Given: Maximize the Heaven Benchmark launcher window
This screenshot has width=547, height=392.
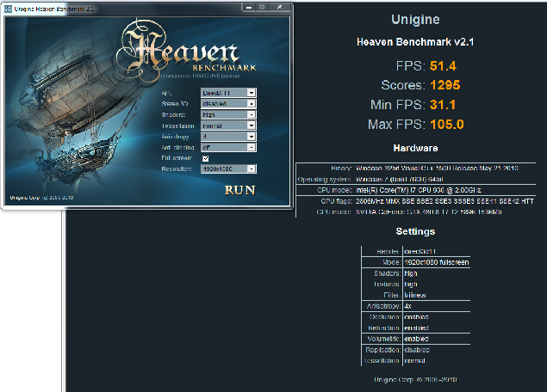Looking at the screenshot, I should (x=262, y=8).
